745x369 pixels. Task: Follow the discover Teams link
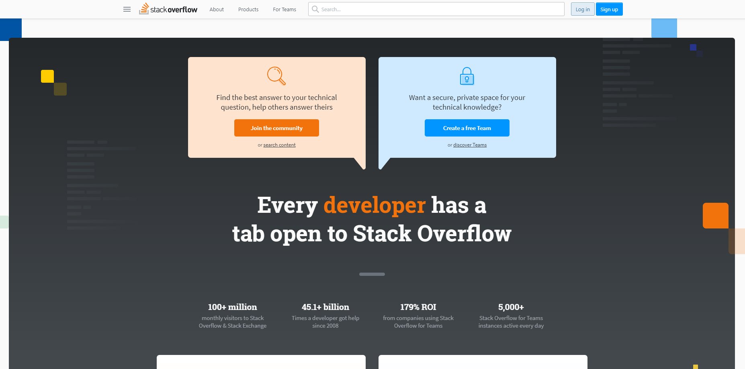click(x=469, y=145)
